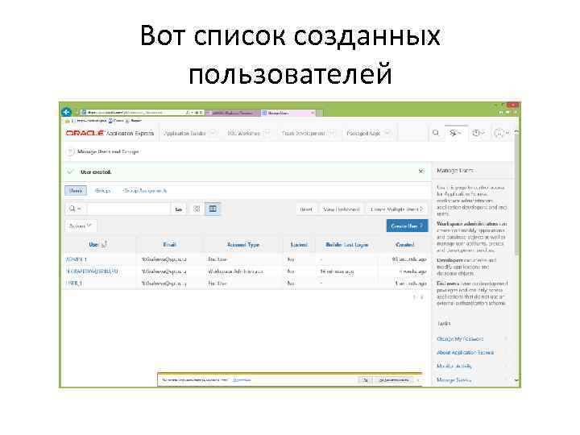Image resolution: width=580 pixels, height=435 pixels.
Task: Click the up icon beside Manage Users and Groups
Action: (x=69, y=151)
